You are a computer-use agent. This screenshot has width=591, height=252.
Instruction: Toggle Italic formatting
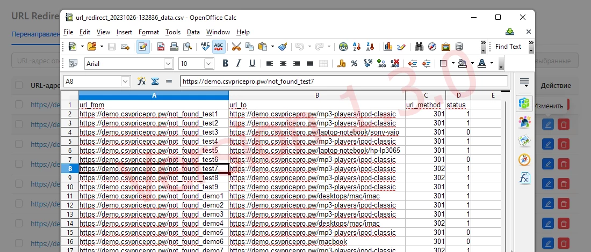[x=239, y=64]
